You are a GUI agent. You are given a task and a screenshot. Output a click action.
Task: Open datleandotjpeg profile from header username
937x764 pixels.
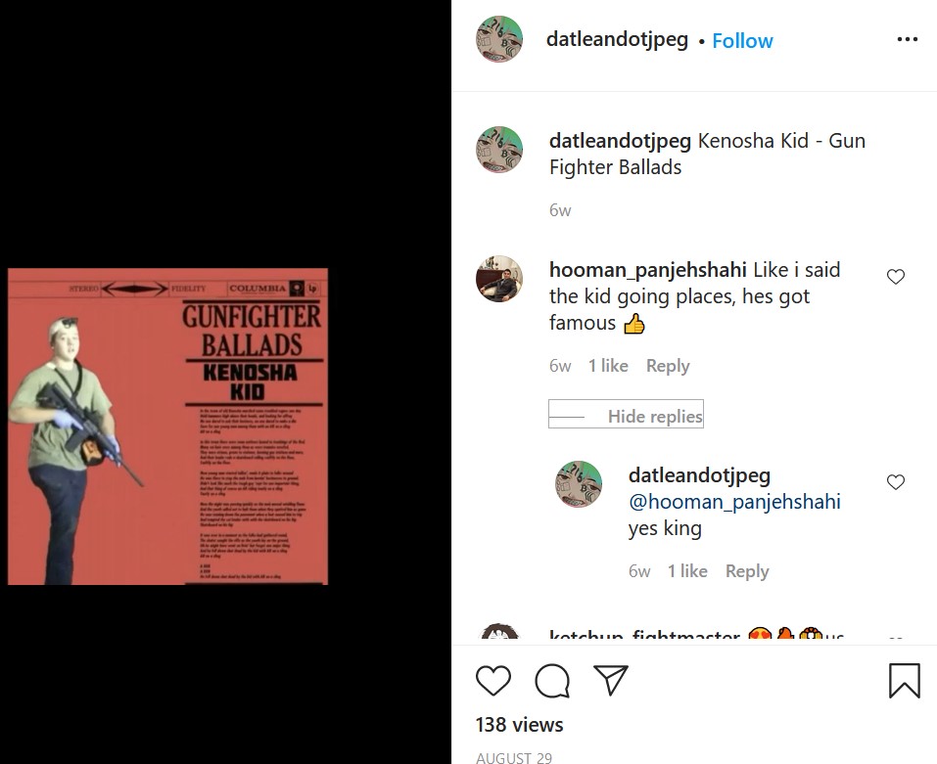coord(617,40)
